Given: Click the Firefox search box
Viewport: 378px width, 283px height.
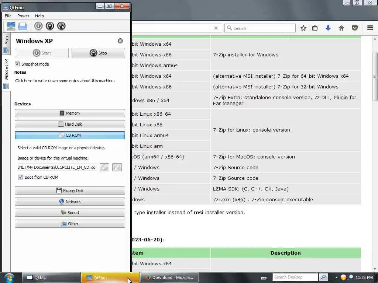Looking at the screenshot, I should coord(260,28).
